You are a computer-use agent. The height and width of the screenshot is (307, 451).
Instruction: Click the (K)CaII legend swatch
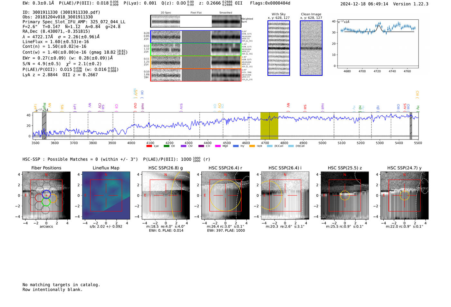[270, 146]
